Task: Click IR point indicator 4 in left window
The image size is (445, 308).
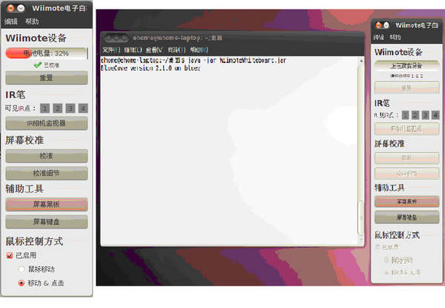Action: tap(83, 108)
